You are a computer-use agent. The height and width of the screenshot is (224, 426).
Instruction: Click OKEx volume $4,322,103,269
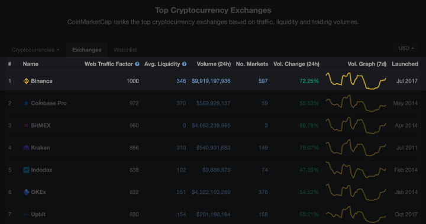[x=211, y=192]
